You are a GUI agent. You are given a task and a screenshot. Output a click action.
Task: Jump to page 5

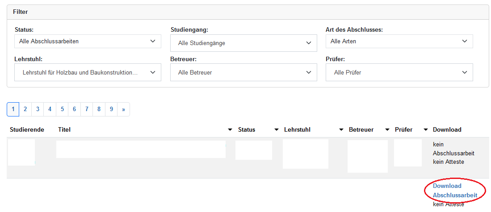tap(62, 109)
